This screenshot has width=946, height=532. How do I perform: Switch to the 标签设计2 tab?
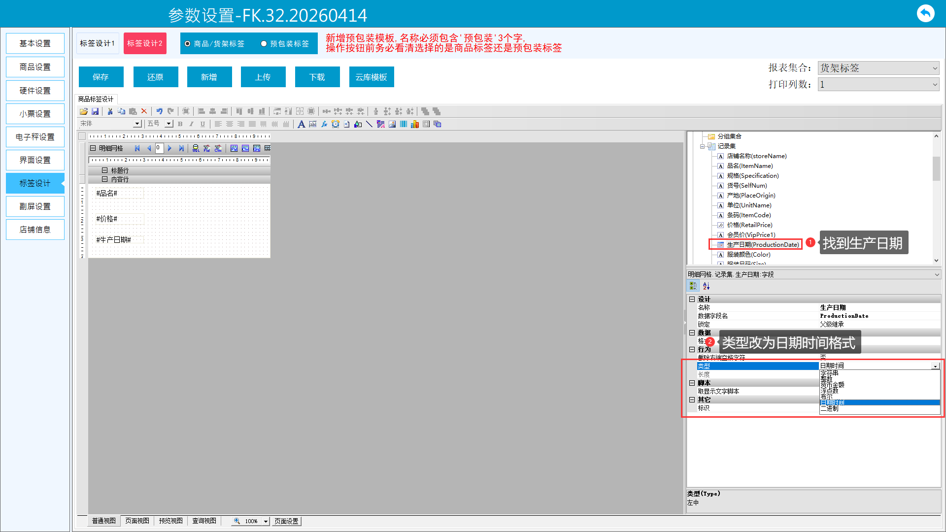click(145, 43)
